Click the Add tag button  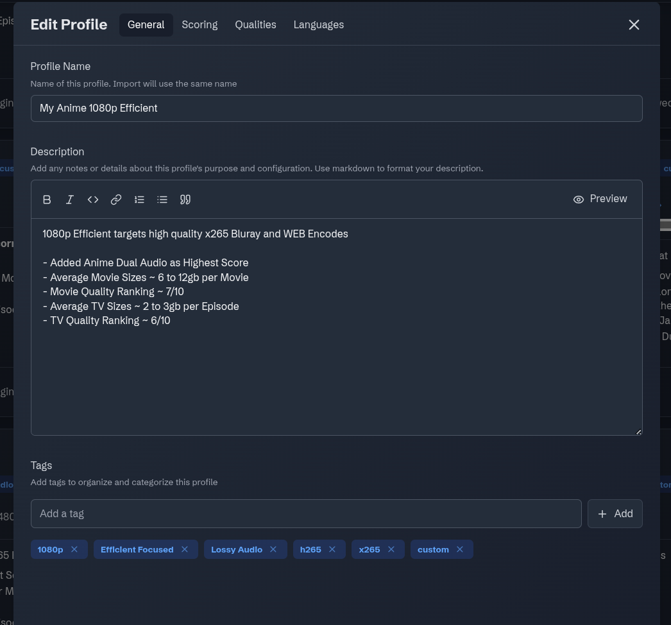[615, 514]
